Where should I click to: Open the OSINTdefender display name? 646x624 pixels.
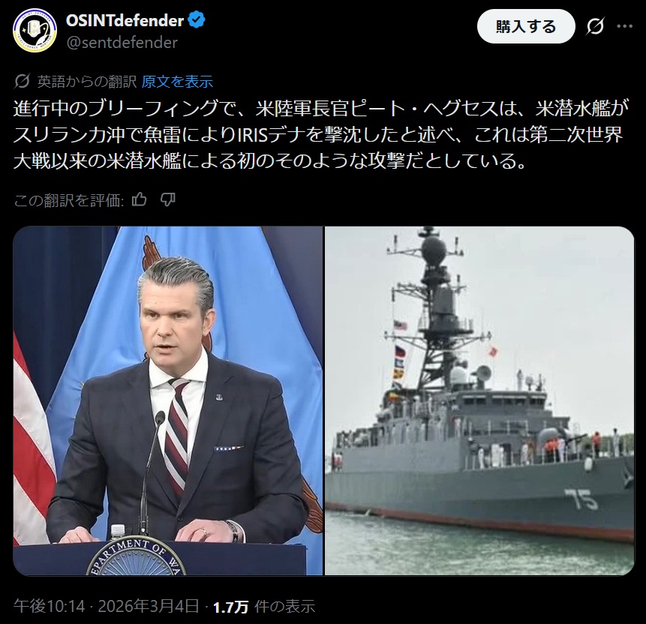click(125, 20)
